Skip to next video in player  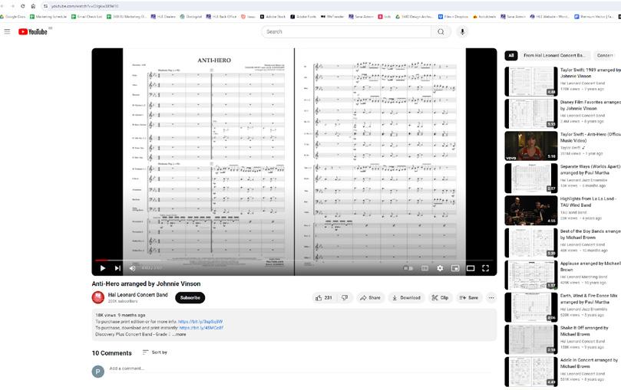pyautogui.click(x=117, y=268)
